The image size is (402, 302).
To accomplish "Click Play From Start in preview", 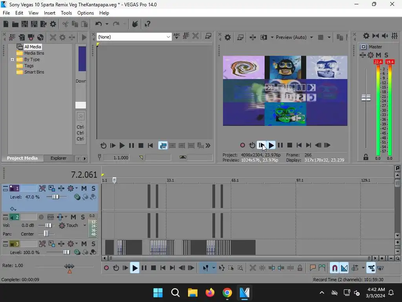I will coord(261,145).
